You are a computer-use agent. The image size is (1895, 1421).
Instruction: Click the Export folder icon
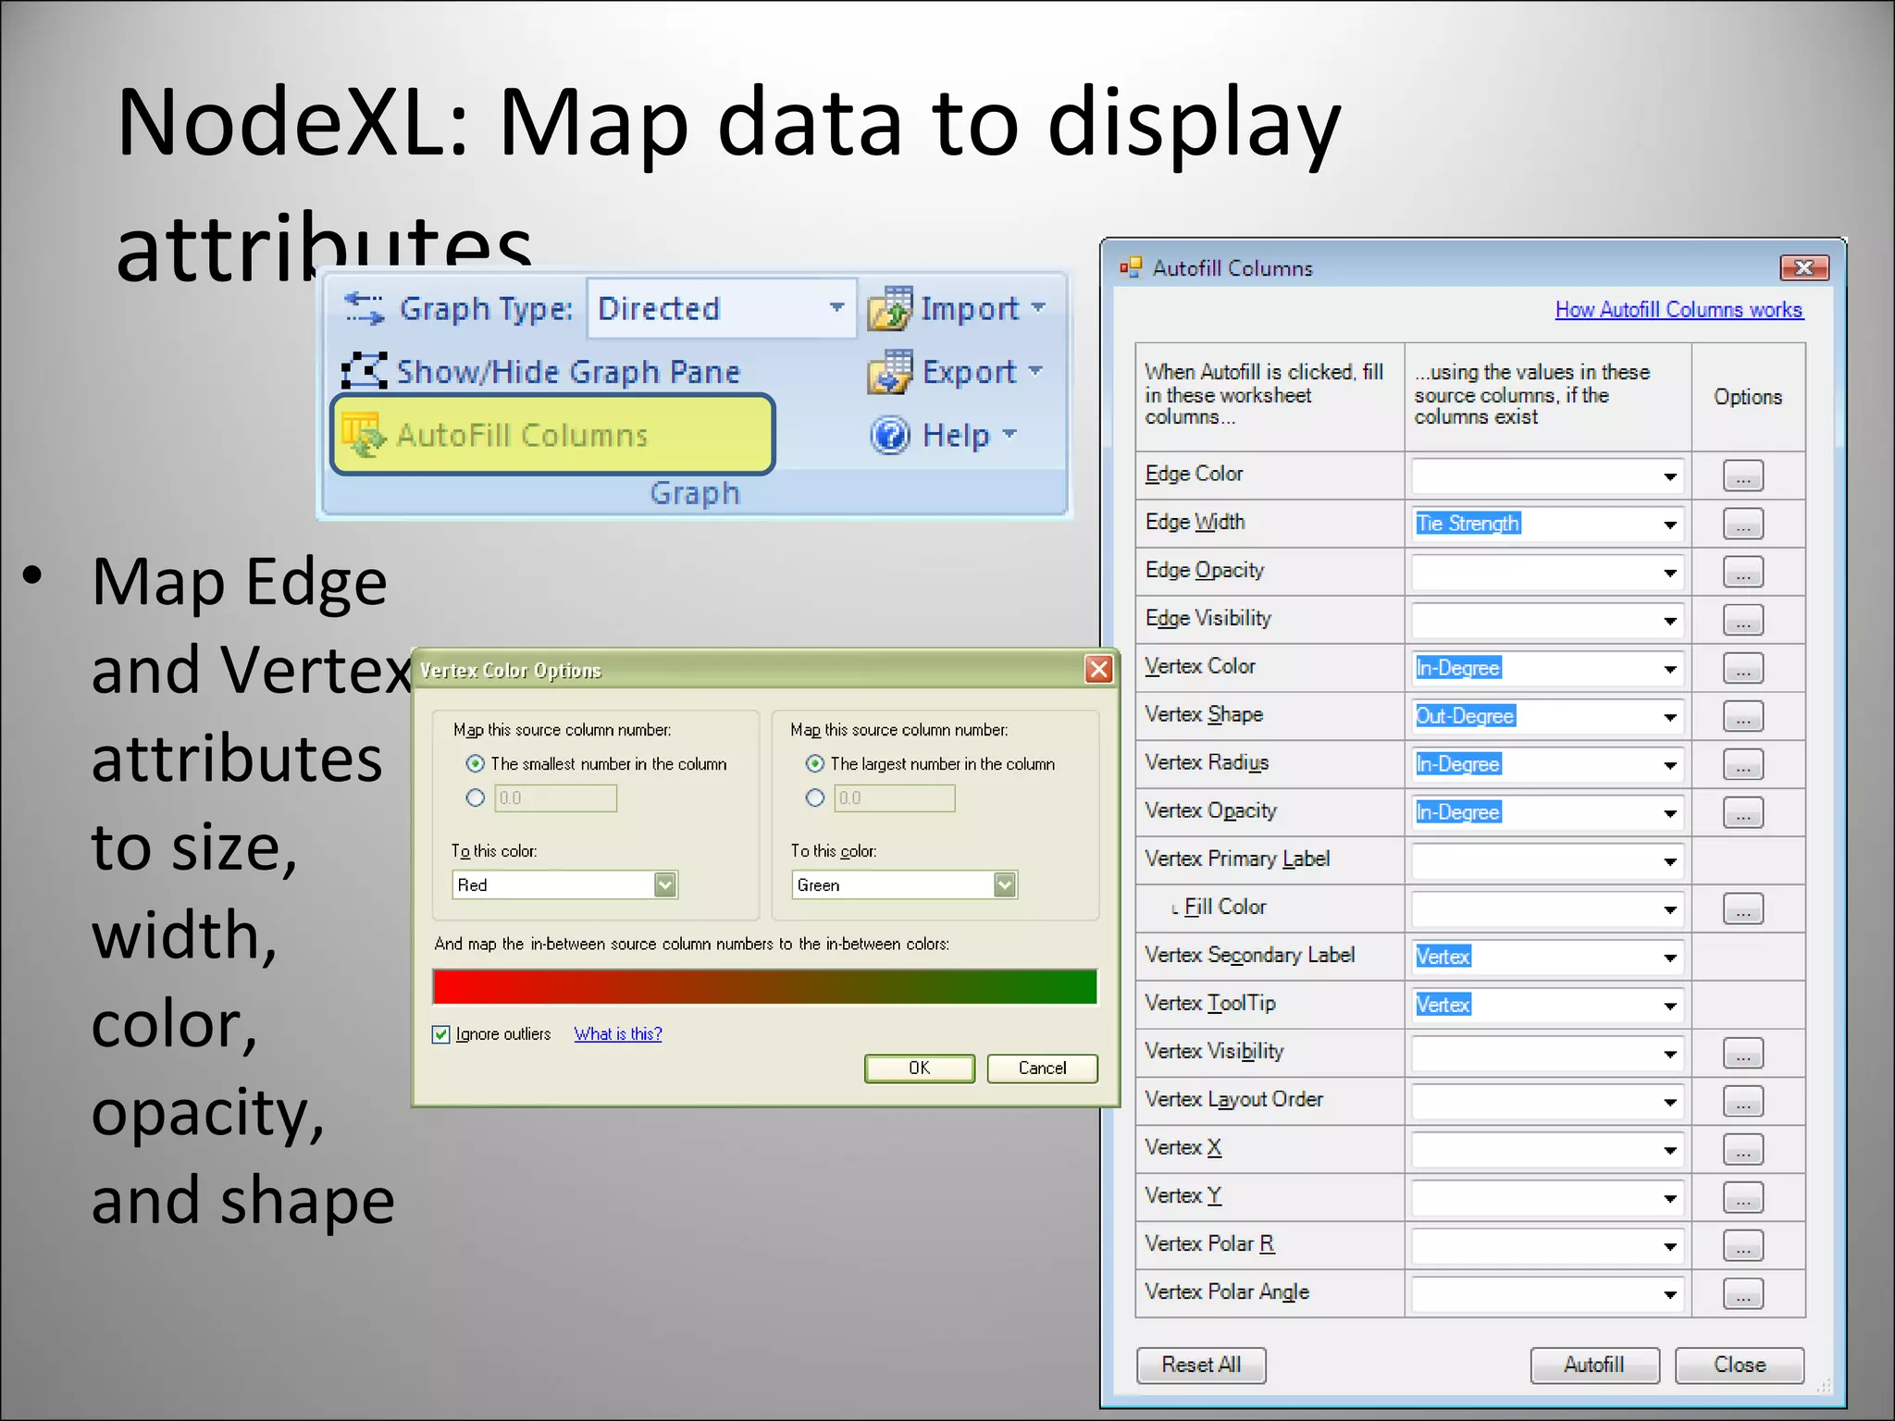click(x=889, y=372)
